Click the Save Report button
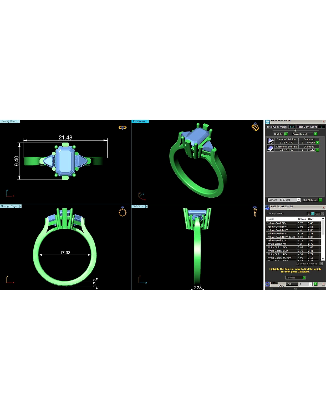This screenshot has height=410, width=326. (305, 134)
